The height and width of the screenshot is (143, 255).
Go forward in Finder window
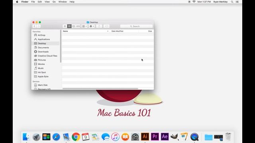coord(39,26)
